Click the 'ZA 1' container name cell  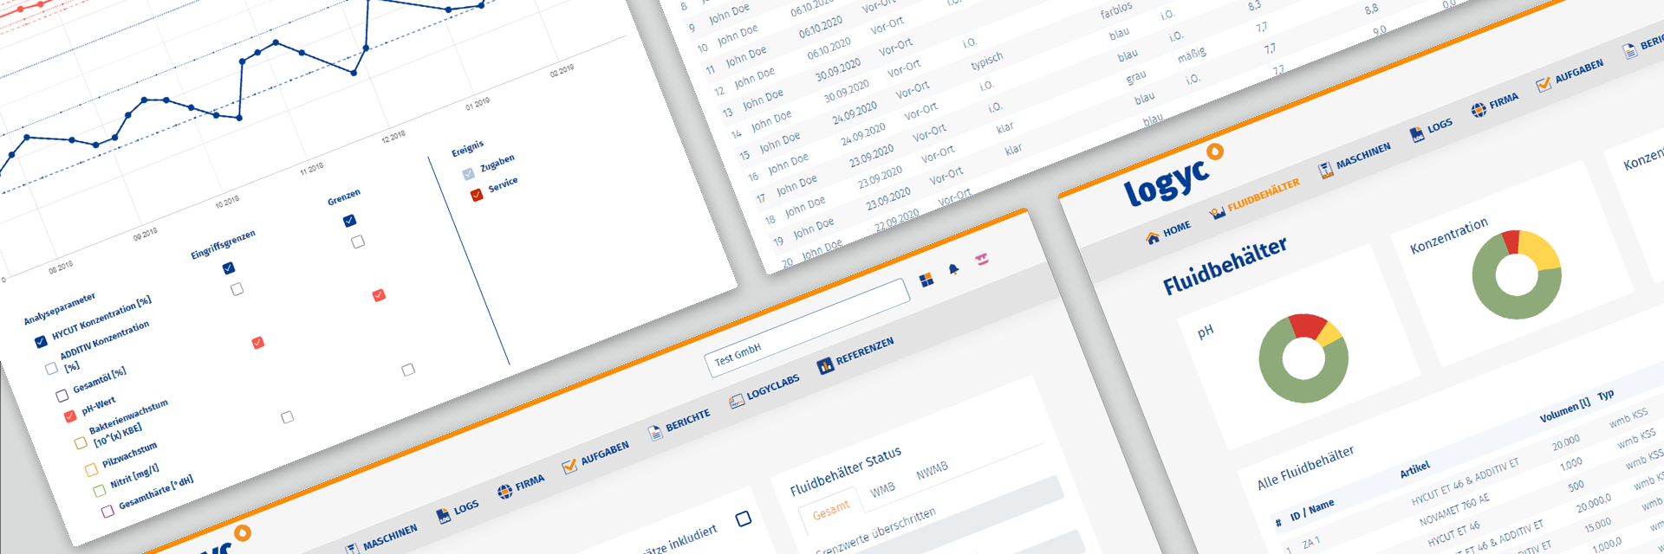(x=1310, y=543)
